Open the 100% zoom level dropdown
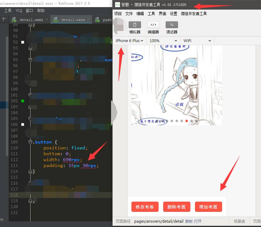The height and width of the screenshot is (227, 261). [x=163, y=41]
